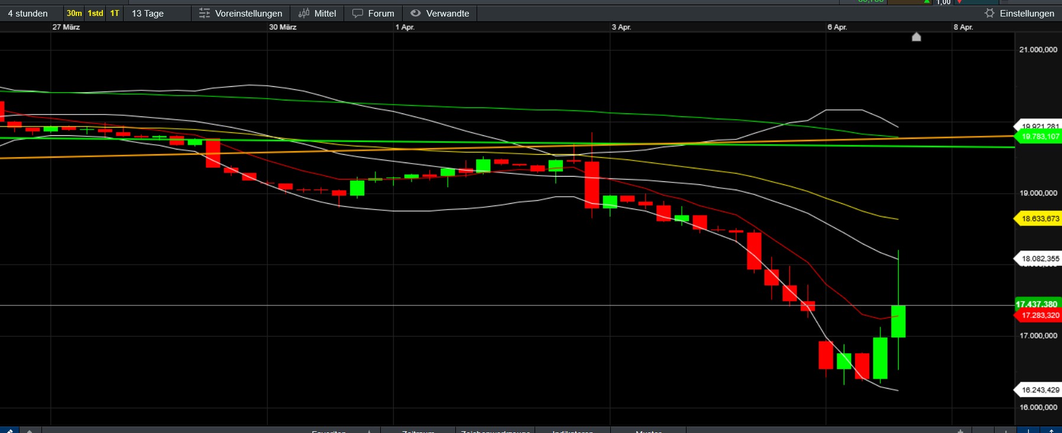Switch chart interval to 30m
This screenshot has height=433, width=1062.
tap(74, 13)
